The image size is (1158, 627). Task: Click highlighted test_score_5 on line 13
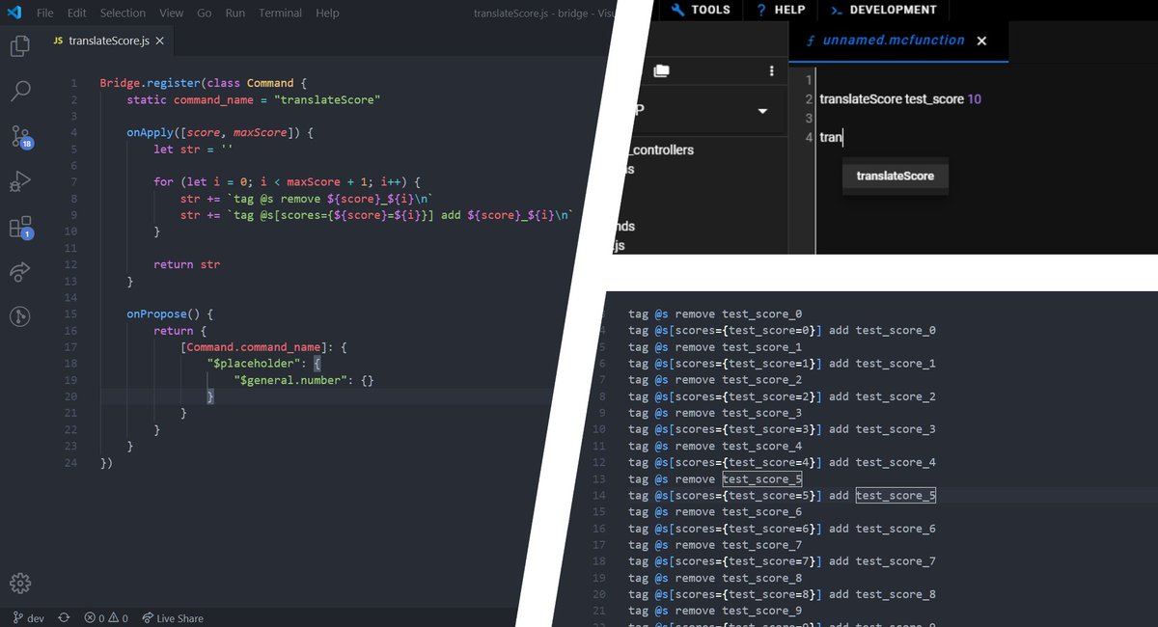click(762, 479)
